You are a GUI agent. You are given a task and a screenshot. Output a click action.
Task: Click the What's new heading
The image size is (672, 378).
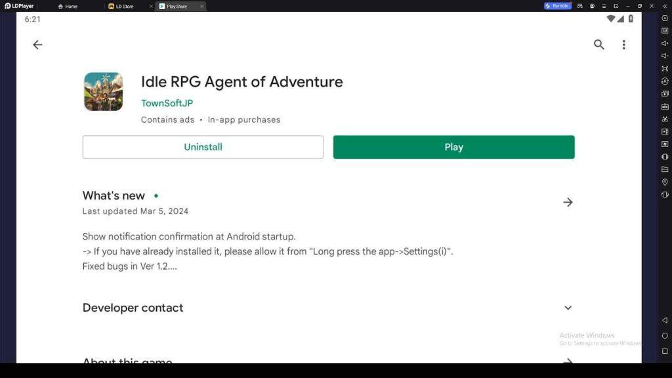pos(114,196)
